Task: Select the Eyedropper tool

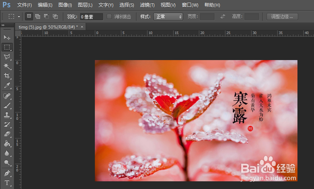Action: (x=7, y=85)
